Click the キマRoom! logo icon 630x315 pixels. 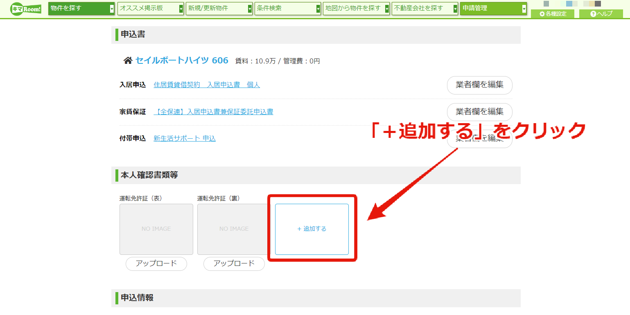pos(25,9)
